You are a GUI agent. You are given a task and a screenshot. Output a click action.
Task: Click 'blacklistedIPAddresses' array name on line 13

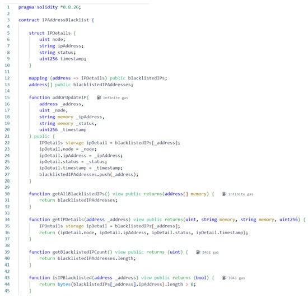(x=102, y=85)
